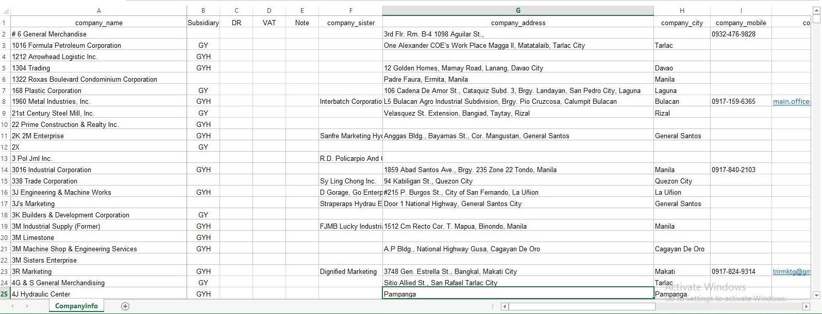Select mobile number cell 0917-159-6365
822x314 pixels.
[x=741, y=102]
